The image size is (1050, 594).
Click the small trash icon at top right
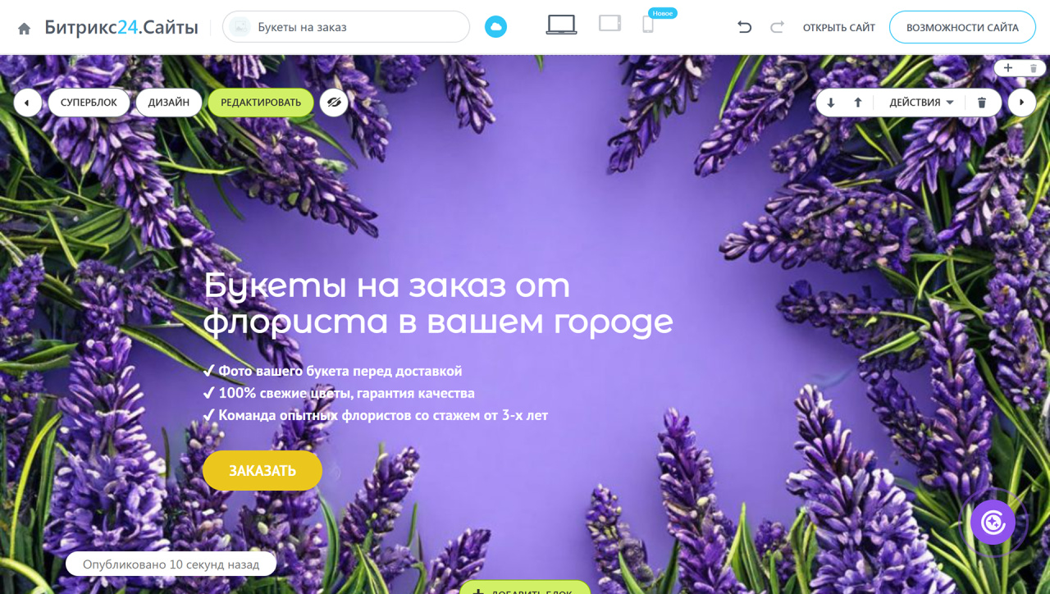(x=1033, y=68)
